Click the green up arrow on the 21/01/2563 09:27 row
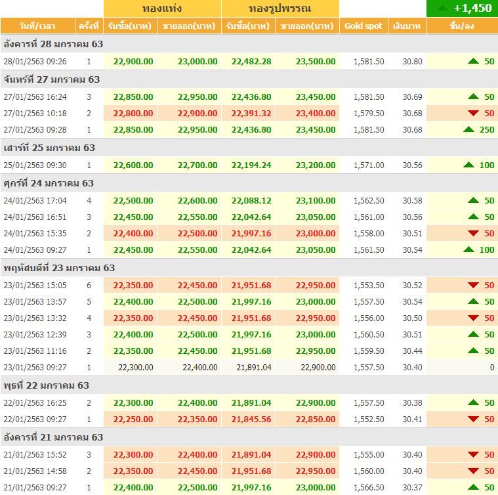This screenshot has height=495, width=498. coord(474,487)
